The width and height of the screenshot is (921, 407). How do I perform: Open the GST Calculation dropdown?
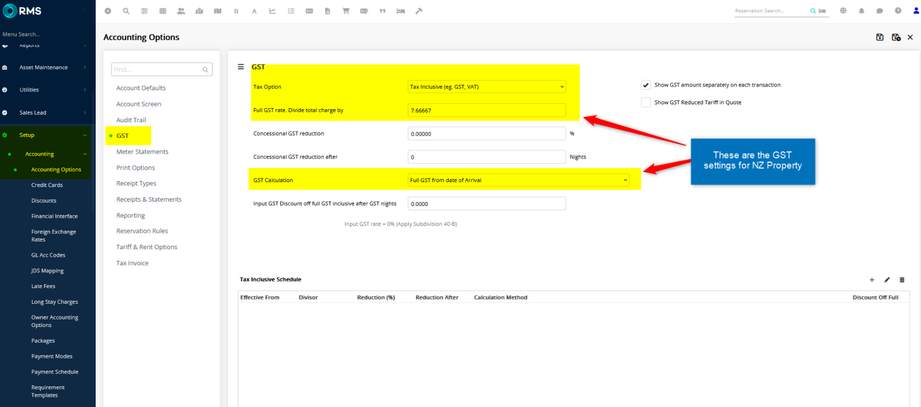519,180
